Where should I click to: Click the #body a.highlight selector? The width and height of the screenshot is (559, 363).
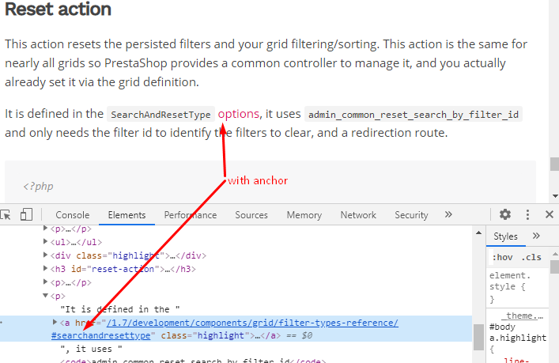(x=518, y=332)
